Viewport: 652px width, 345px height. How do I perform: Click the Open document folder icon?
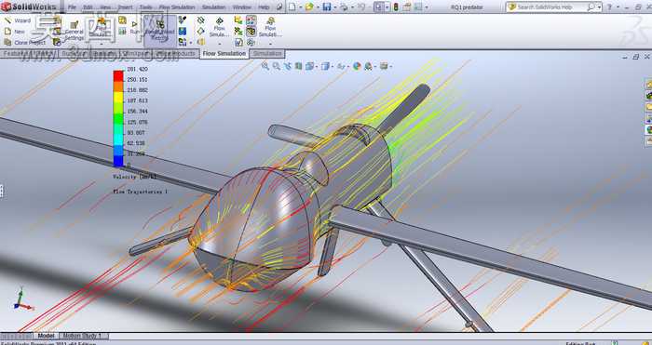309,7
